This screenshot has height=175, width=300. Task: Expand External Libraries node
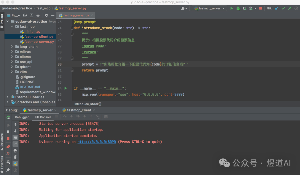pos(7,97)
